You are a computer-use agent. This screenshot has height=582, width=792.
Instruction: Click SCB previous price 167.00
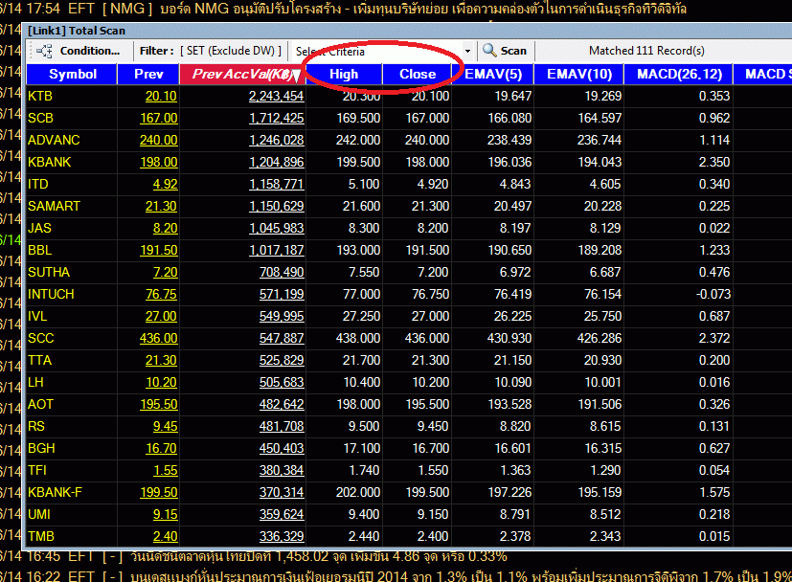coord(159,118)
